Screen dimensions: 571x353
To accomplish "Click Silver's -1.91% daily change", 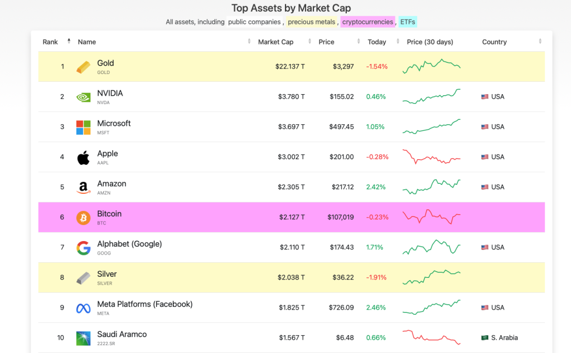I will pyautogui.click(x=376, y=277).
